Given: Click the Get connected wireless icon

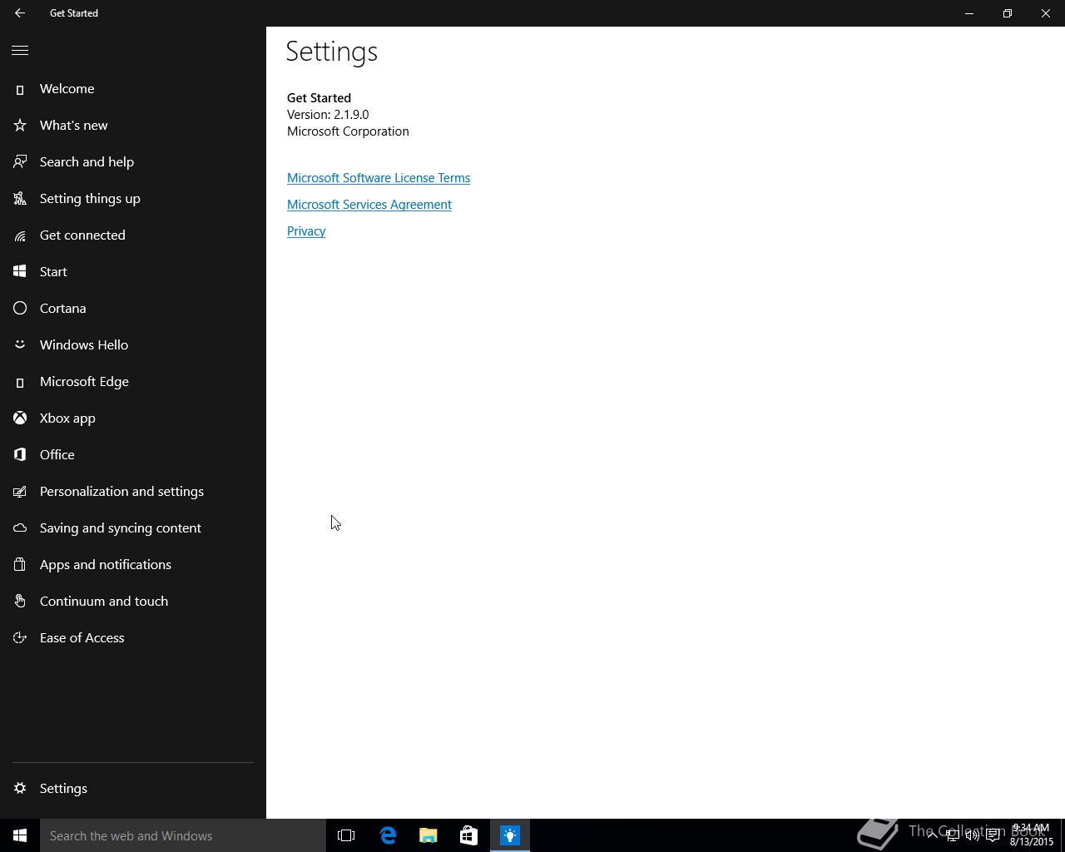Looking at the screenshot, I should [20, 235].
